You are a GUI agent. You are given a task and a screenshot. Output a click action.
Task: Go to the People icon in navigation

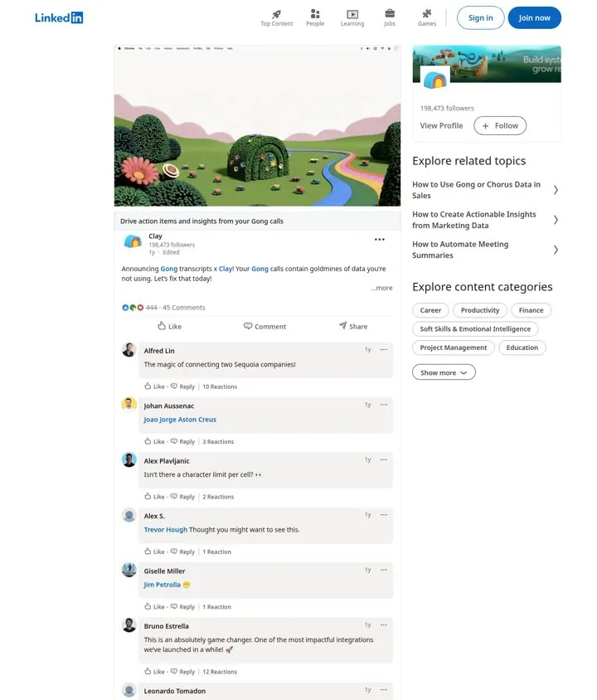(315, 13)
